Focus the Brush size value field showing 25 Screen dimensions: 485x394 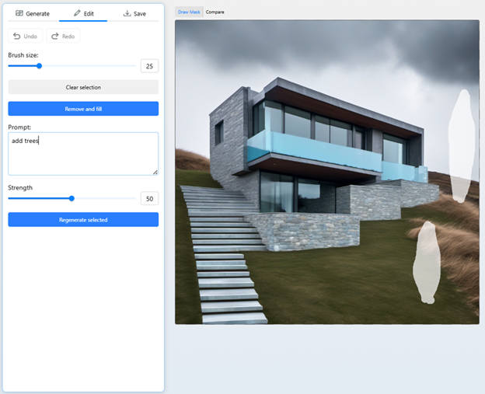[x=149, y=66]
